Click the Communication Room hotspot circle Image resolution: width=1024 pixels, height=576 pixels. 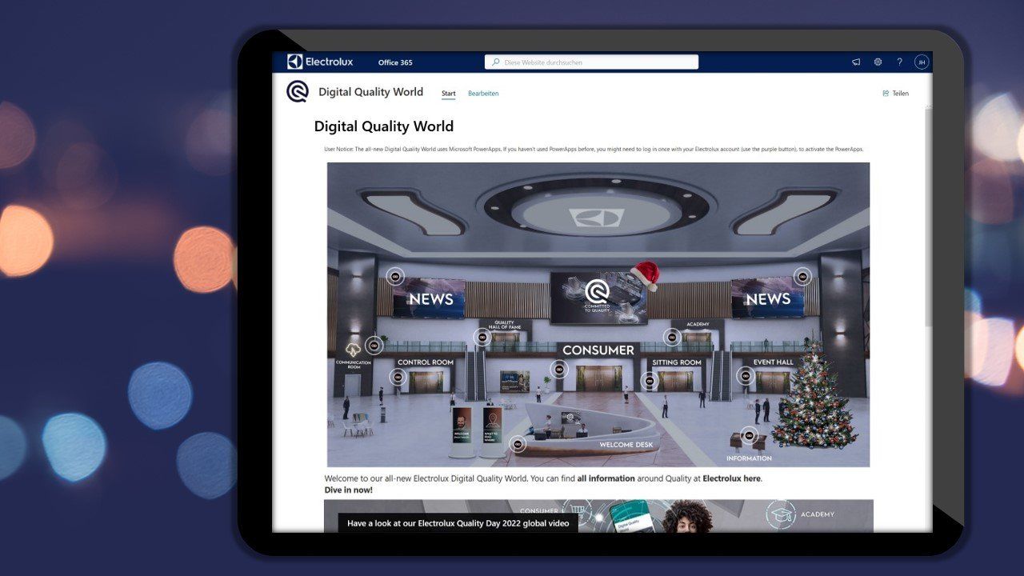click(x=373, y=346)
